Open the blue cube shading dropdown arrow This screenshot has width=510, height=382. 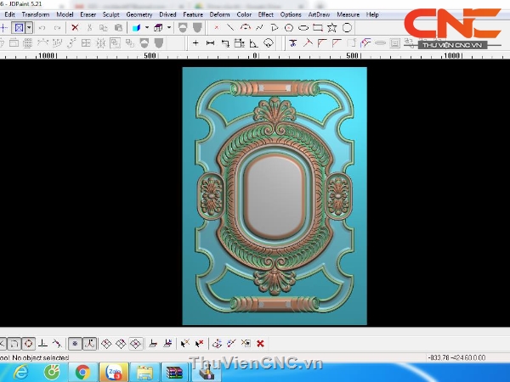(146, 27)
